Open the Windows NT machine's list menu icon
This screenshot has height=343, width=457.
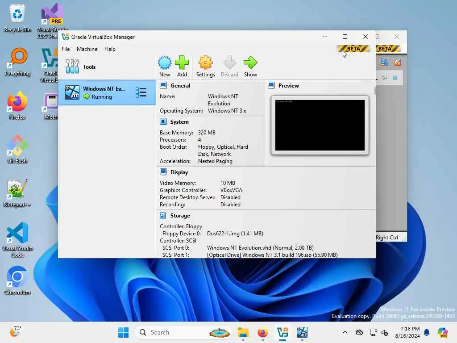(x=141, y=92)
